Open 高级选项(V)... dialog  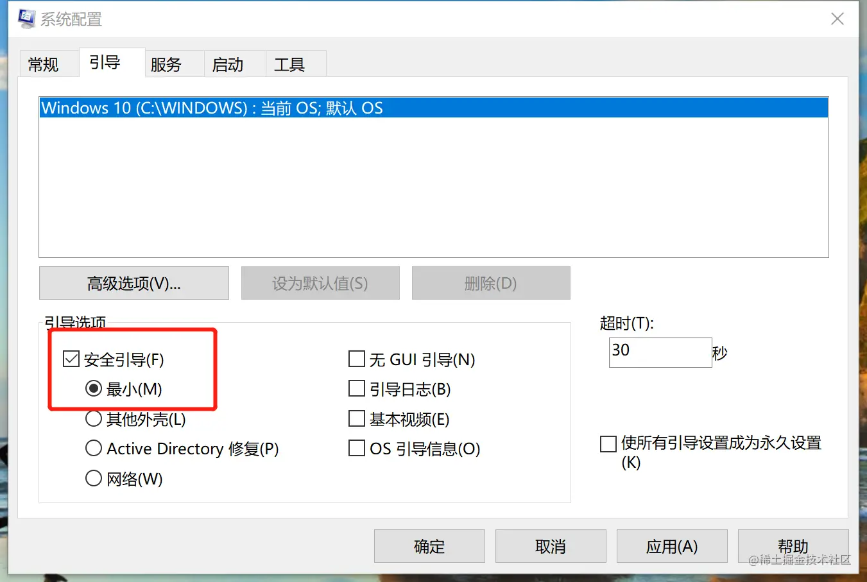coord(134,283)
